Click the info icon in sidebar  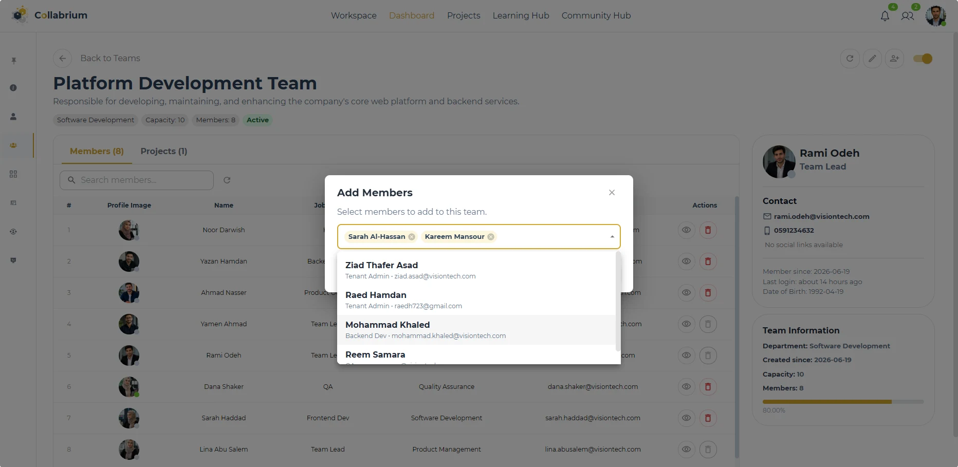click(13, 88)
